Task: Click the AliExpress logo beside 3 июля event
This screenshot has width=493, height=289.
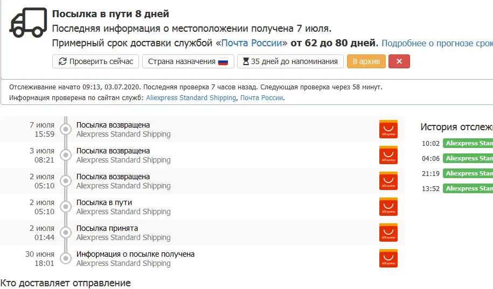Action: click(x=388, y=155)
